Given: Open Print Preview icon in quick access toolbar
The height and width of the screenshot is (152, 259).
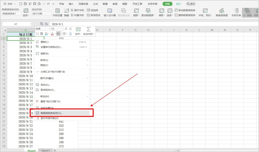Looking at the screenshot, I should 39,4.
